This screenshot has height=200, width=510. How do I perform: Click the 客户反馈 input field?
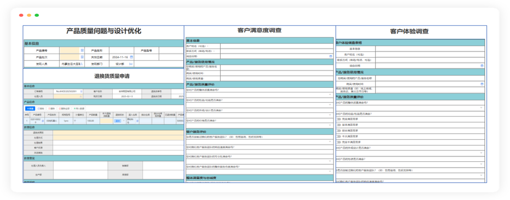(x=118, y=147)
